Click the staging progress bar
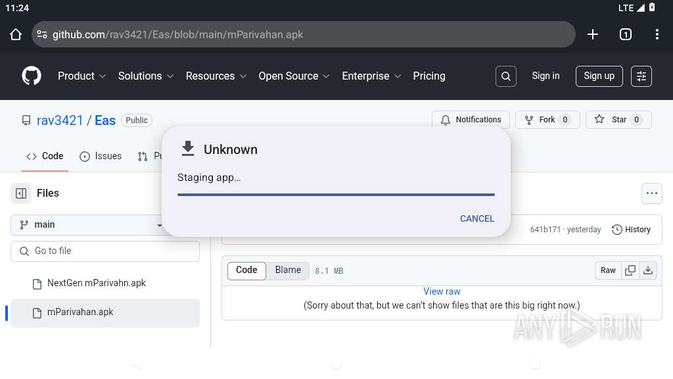 click(x=336, y=195)
